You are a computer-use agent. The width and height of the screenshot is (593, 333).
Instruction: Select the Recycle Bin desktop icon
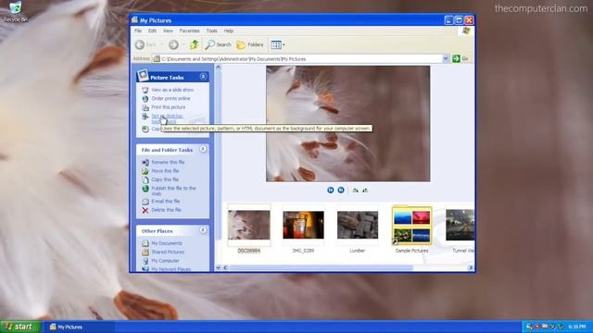16,12
